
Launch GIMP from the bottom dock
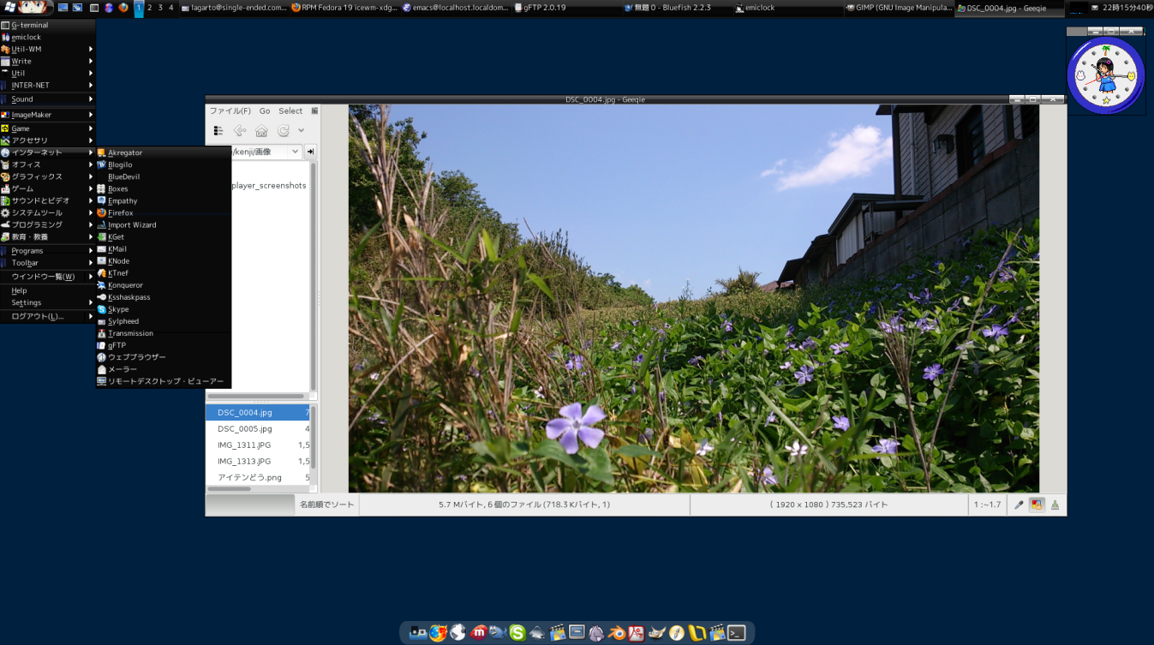657,633
